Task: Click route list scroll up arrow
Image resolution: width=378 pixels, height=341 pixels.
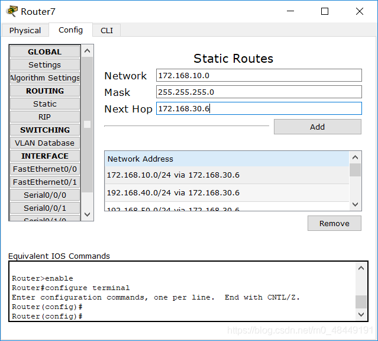Action: tap(355, 157)
